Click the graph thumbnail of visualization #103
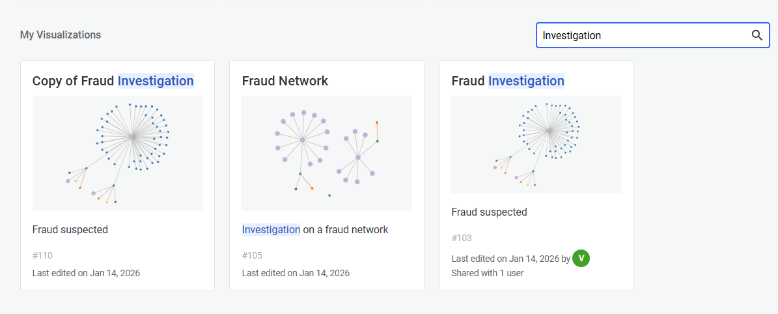This screenshot has width=778, height=314. [536, 145]
